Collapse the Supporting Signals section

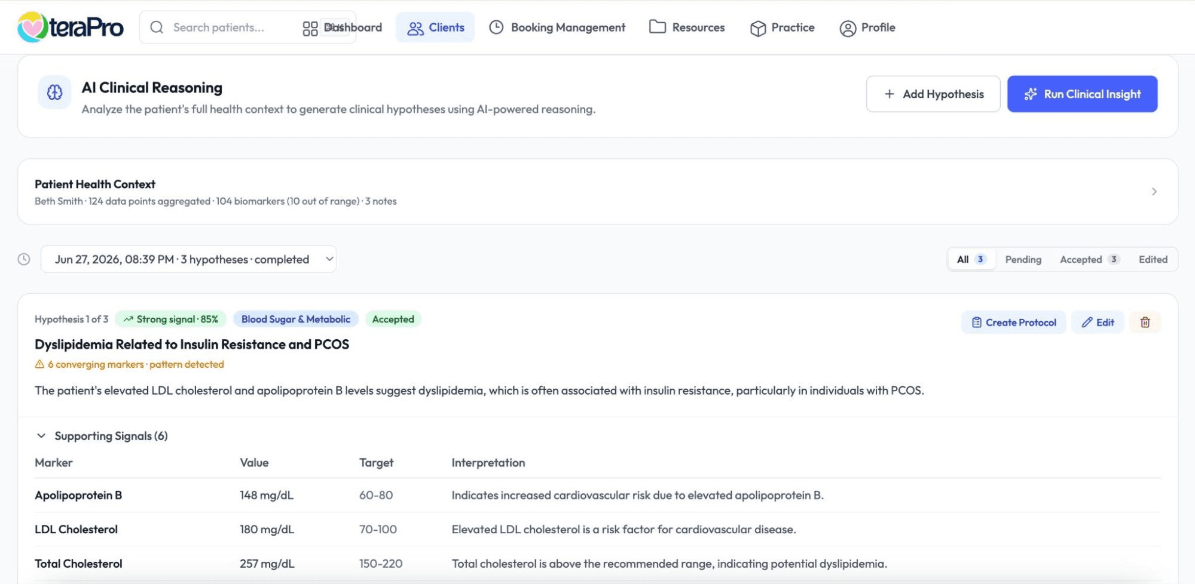click(x=102, y=436)
